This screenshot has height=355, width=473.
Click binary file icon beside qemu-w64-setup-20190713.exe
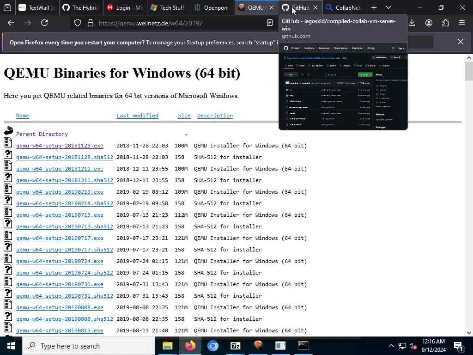(8, 212)
